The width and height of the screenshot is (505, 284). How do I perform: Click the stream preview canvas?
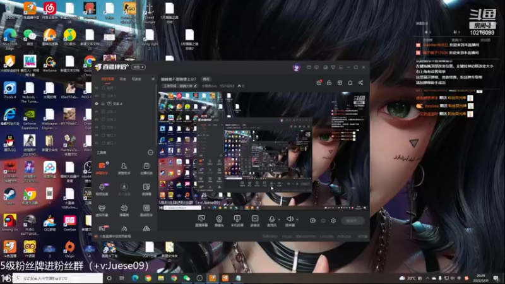point(263,151)
